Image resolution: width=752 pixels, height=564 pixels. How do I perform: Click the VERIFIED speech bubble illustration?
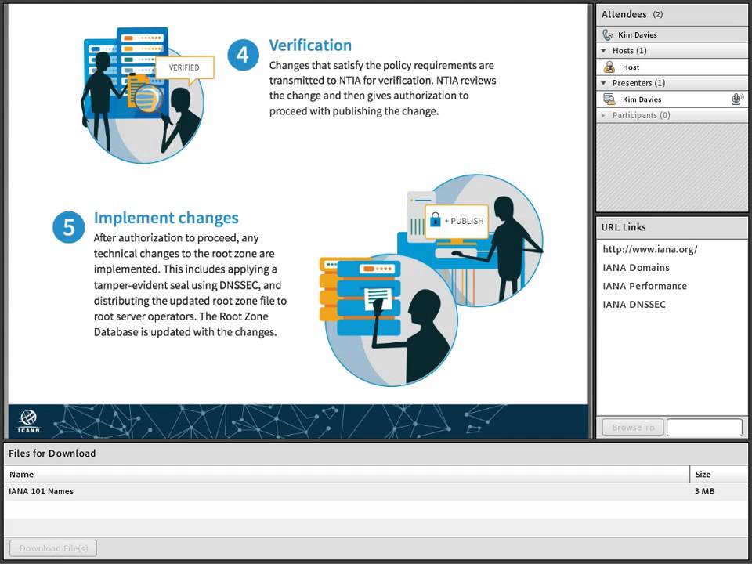click(x=184, y=69)
